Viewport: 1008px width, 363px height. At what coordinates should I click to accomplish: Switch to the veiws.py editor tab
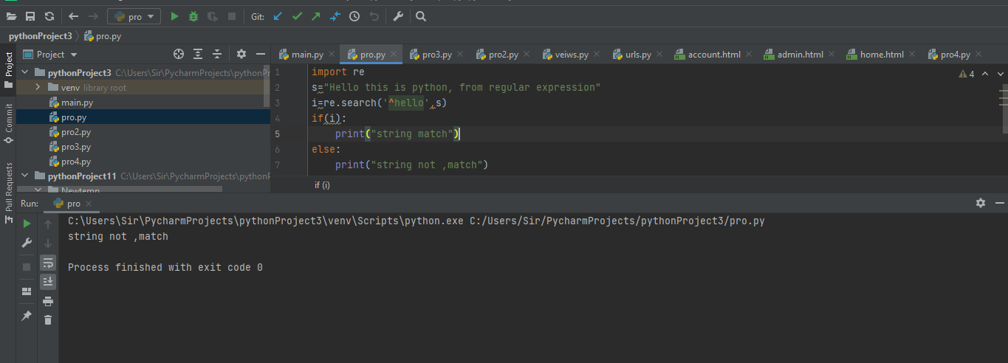(571, 55)
